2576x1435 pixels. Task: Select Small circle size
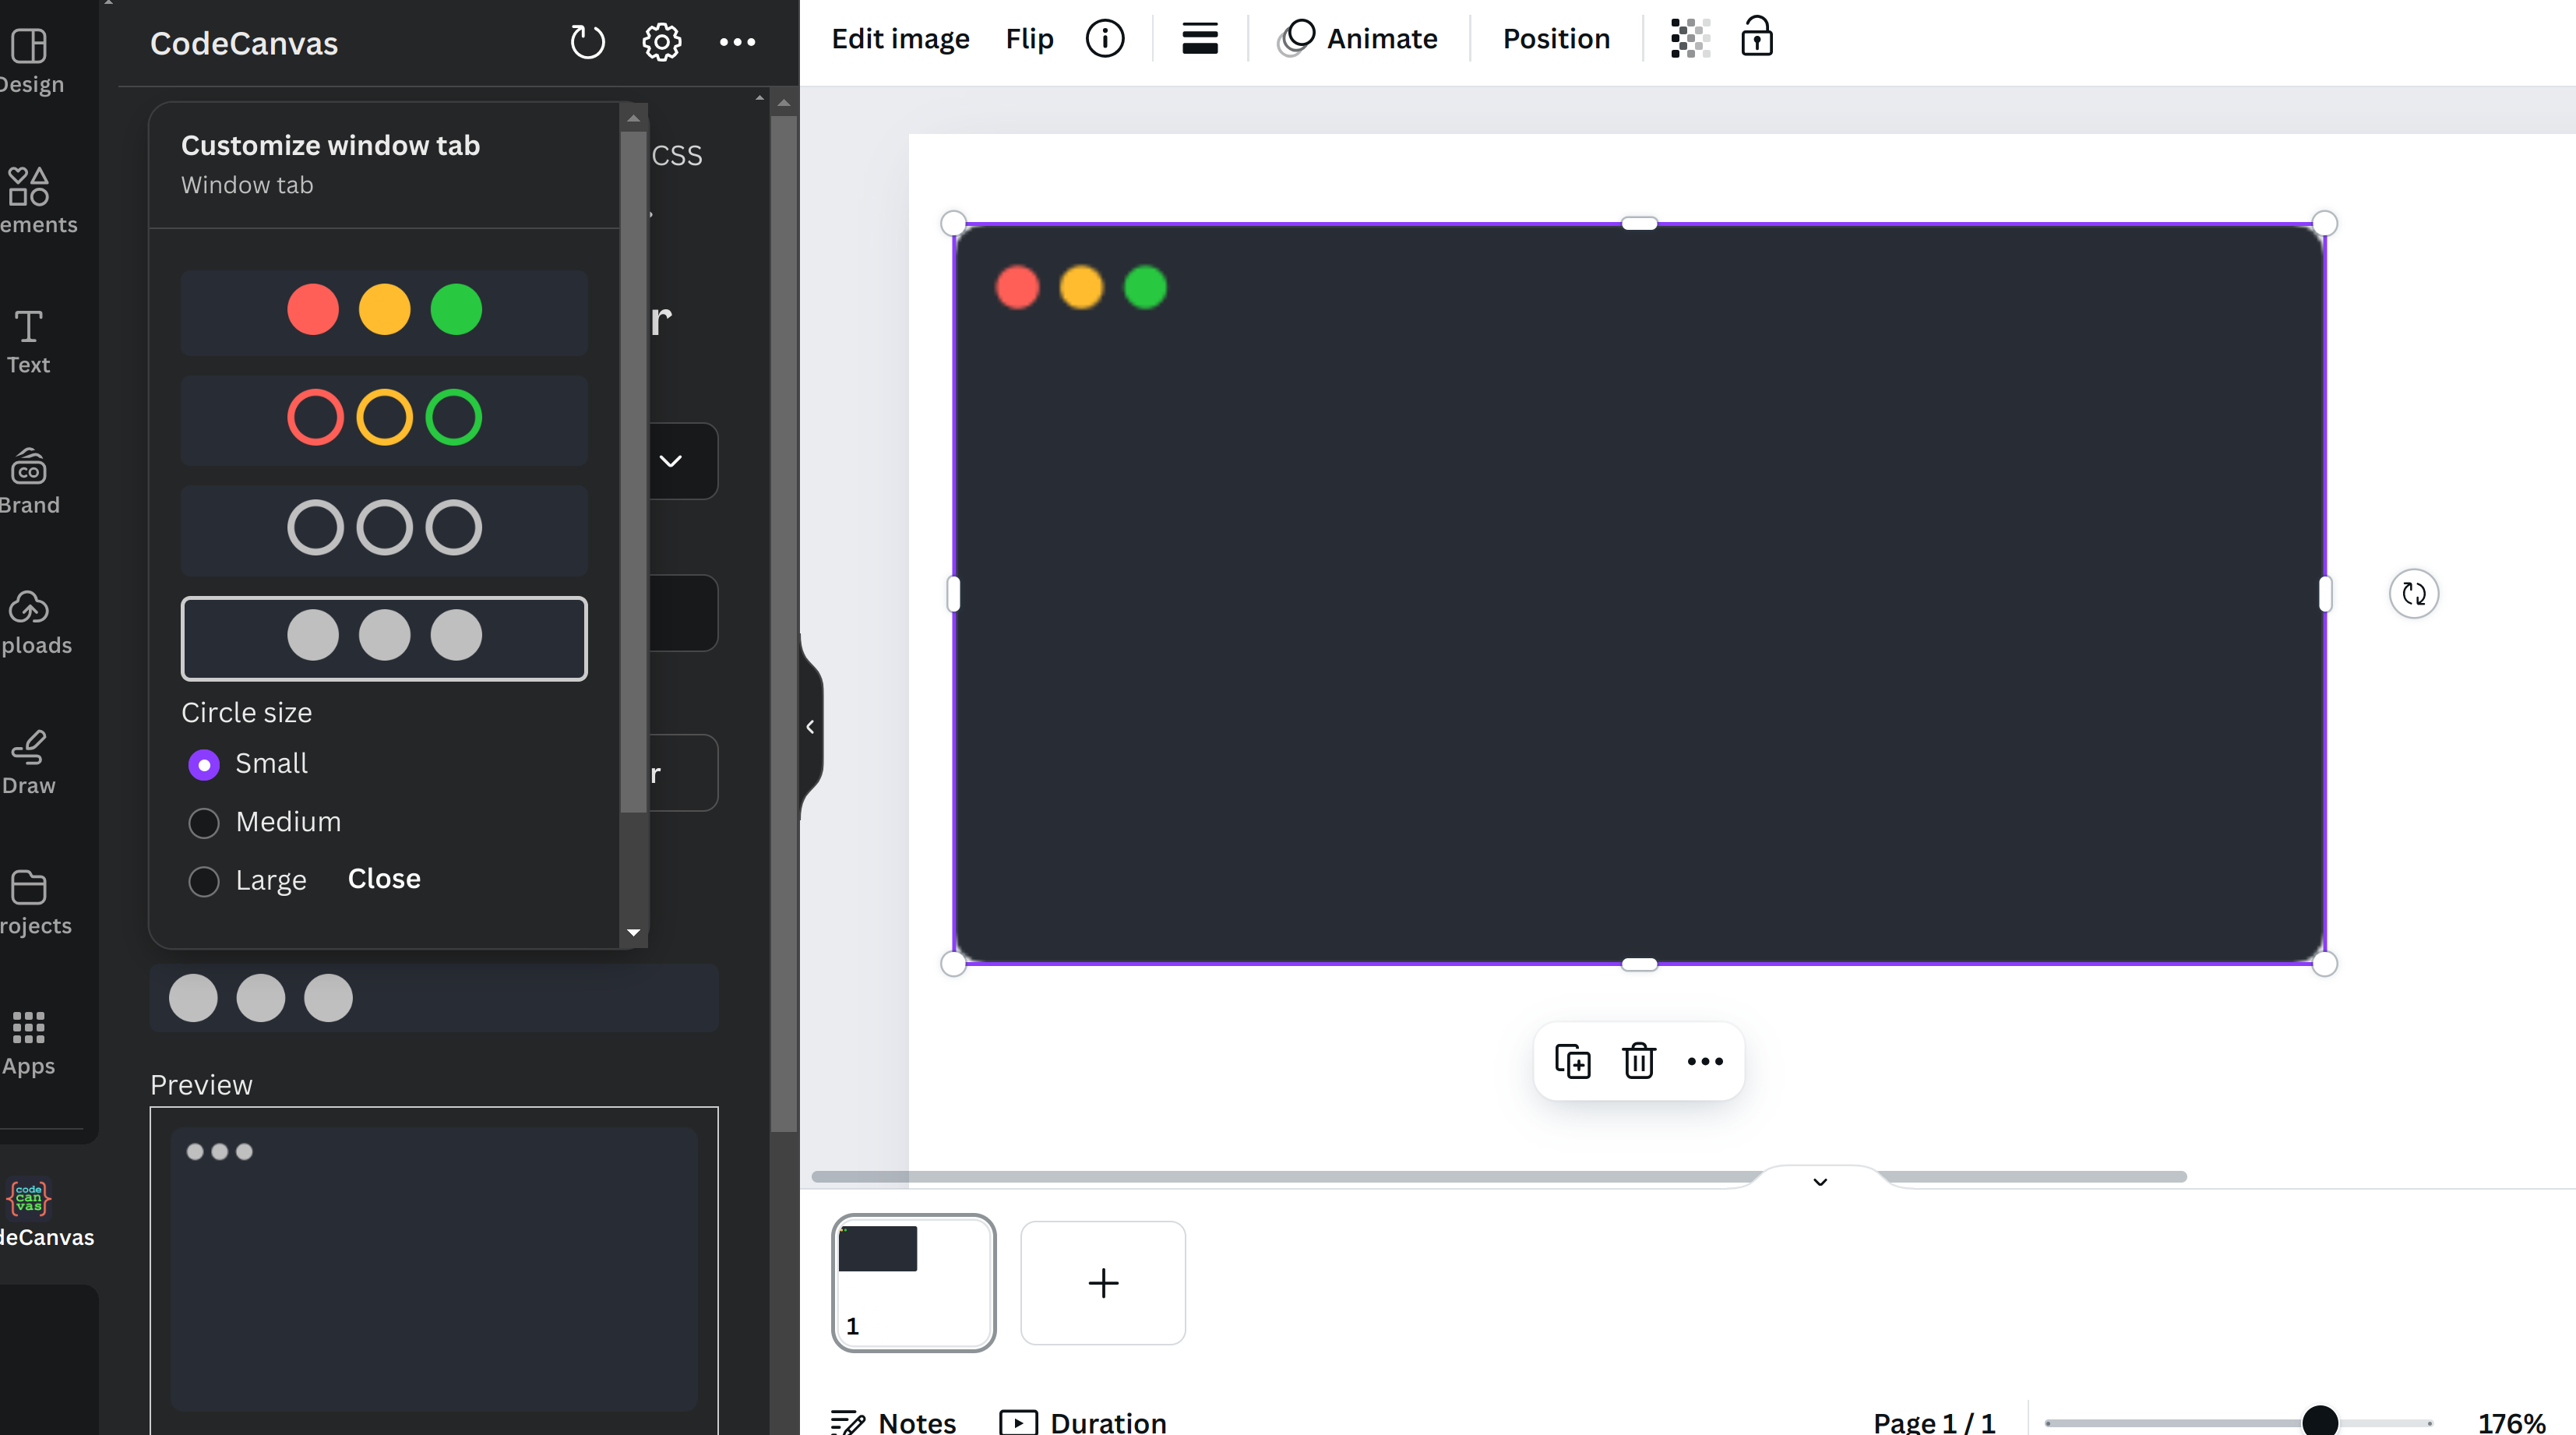tap(204, 765)
